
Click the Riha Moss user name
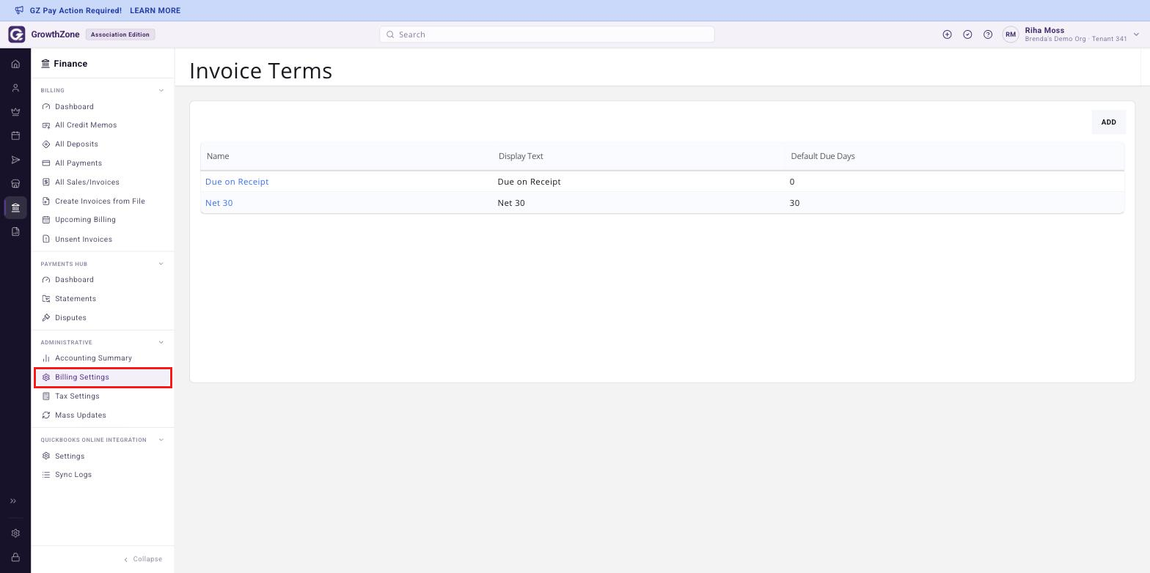[x=1044, y=31]
